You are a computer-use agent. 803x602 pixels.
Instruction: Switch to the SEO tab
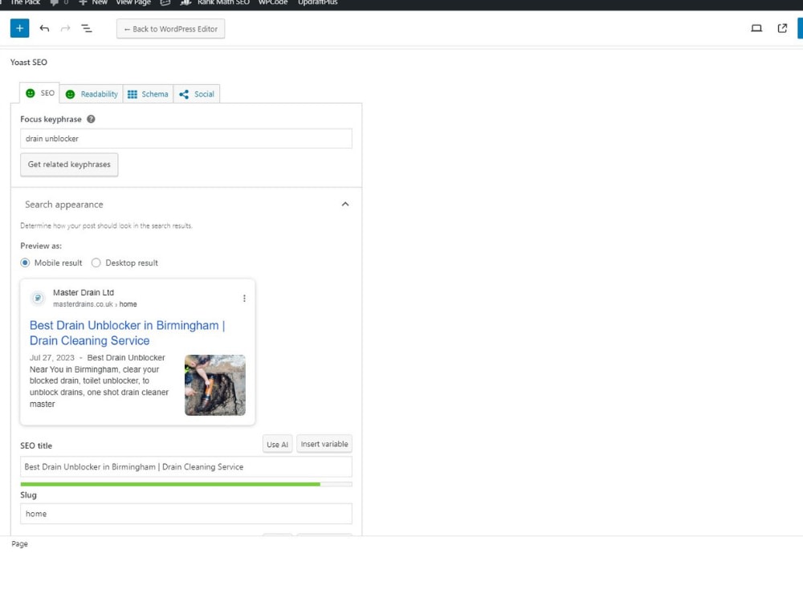(x=40, y=93)
